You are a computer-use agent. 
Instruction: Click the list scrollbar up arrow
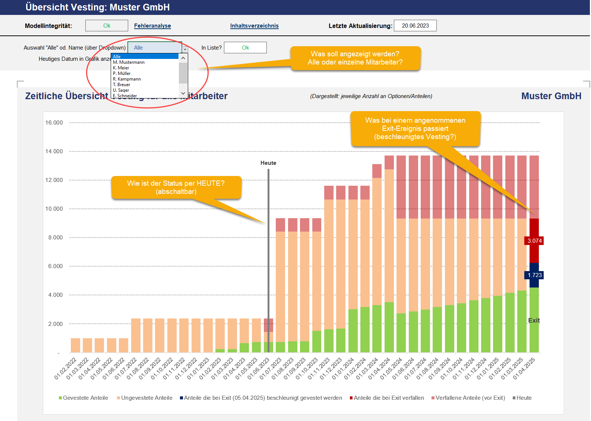click(x=183, y=58)
